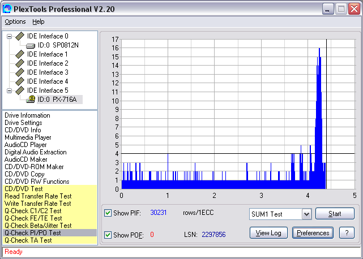Viewport: 363px width, 259px height.
Task: Select IDE Interface 0 label
Action: [x=48, y=36]
